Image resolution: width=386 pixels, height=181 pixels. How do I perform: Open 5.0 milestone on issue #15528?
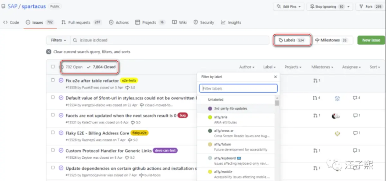(133, 140)
